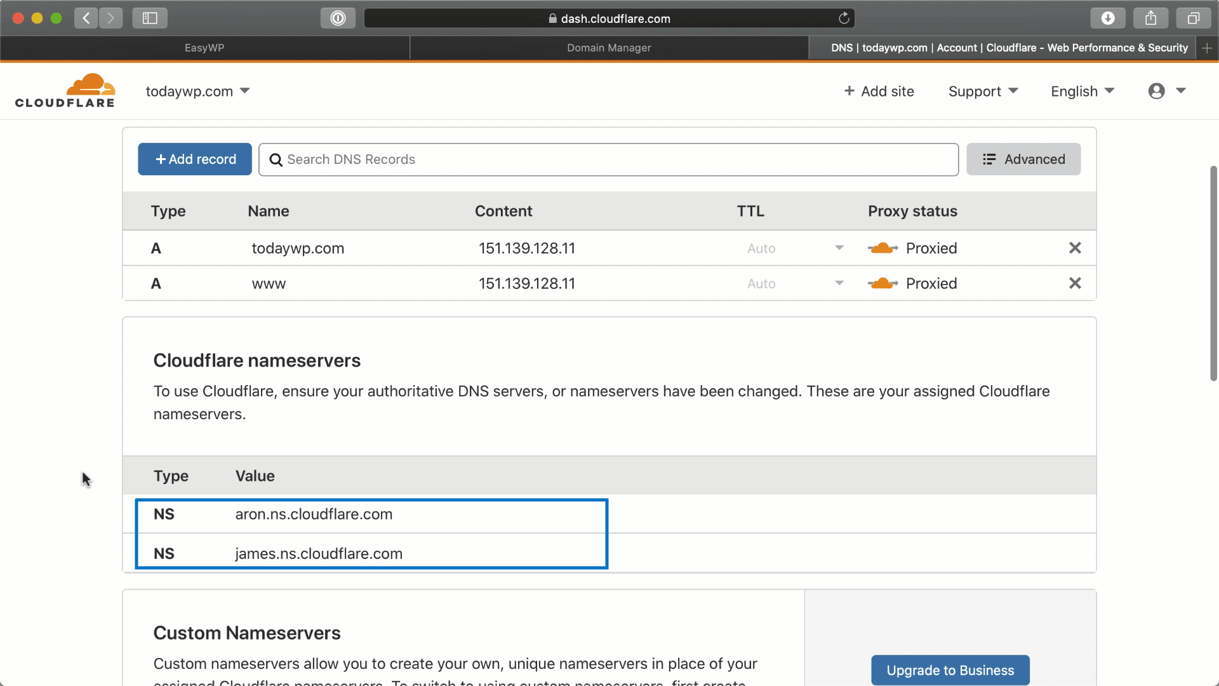Image resolution: width=1219 pixels, height=686 pixels.
Task: Click the Proxy status column header
Action: (x=912, y=211)
